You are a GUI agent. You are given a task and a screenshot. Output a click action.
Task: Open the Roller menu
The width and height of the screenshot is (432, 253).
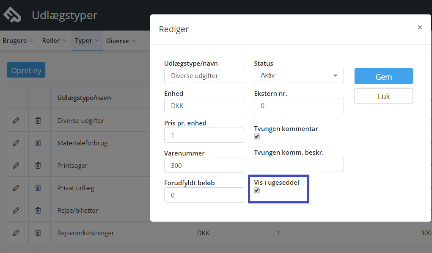pos(54,41)
